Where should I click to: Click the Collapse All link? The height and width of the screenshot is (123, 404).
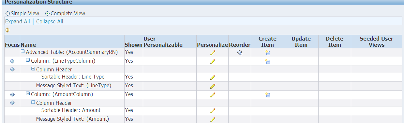pyautogui.click(x=50, y=21)
